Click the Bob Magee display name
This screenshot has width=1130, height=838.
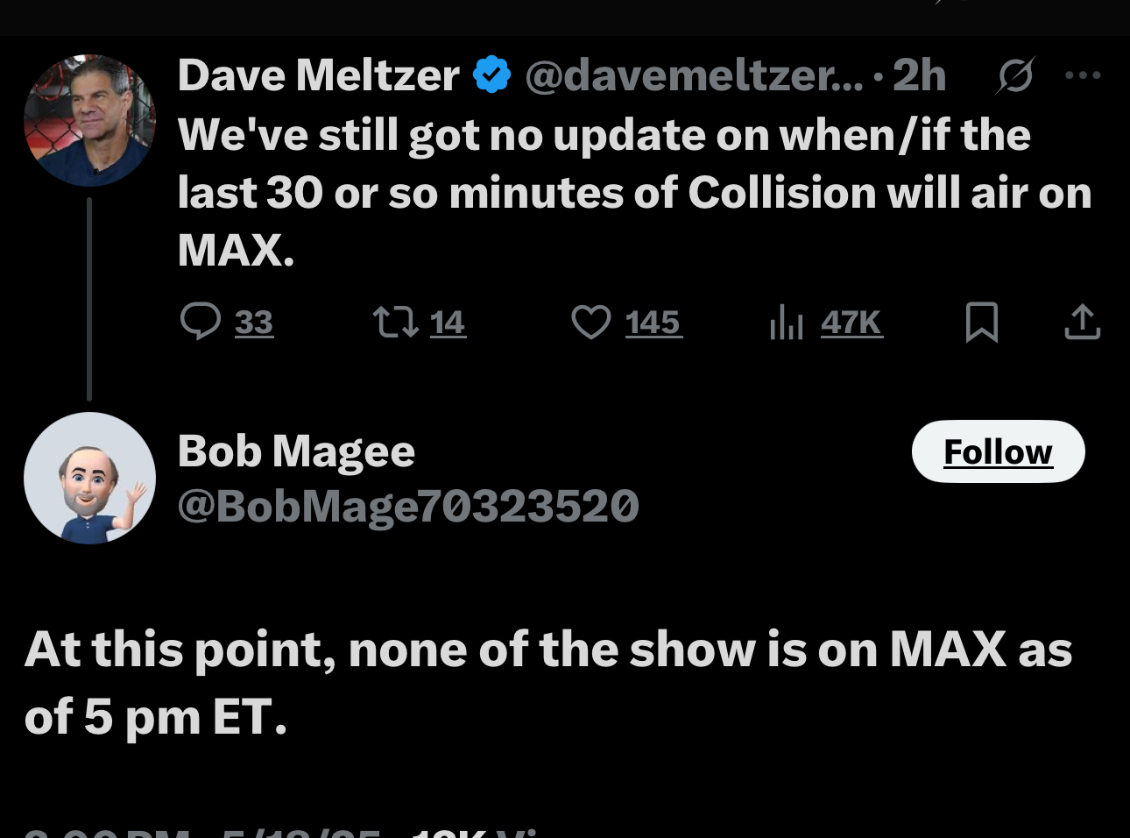(296, 451)
